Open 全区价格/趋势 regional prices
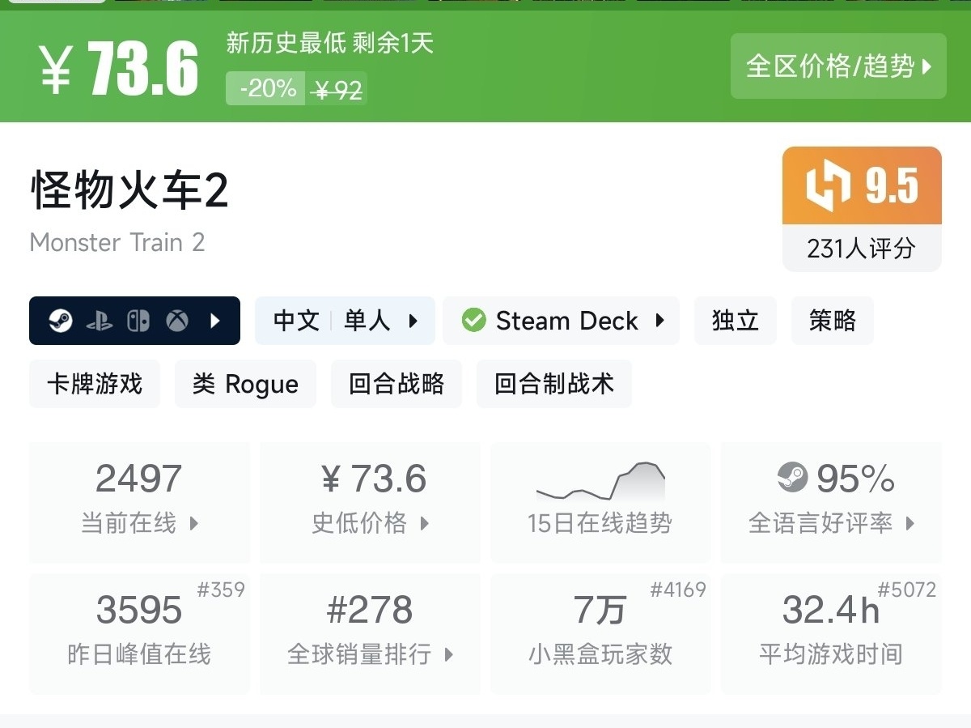 [838, 66]
